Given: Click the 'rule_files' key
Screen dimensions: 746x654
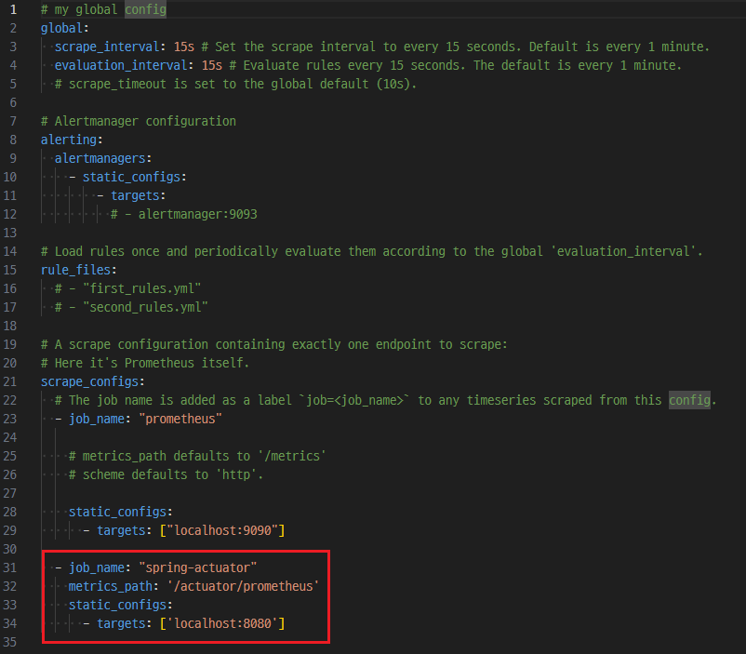Looking at the screenshot, I should click(x=75, y=270).
